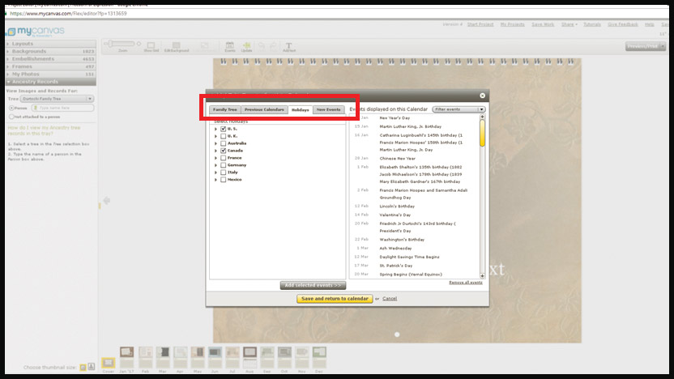The height and width of the screenshot is (379, 674).
Task: Click the Zoom slider handle
Action: (x=110, y=44)
